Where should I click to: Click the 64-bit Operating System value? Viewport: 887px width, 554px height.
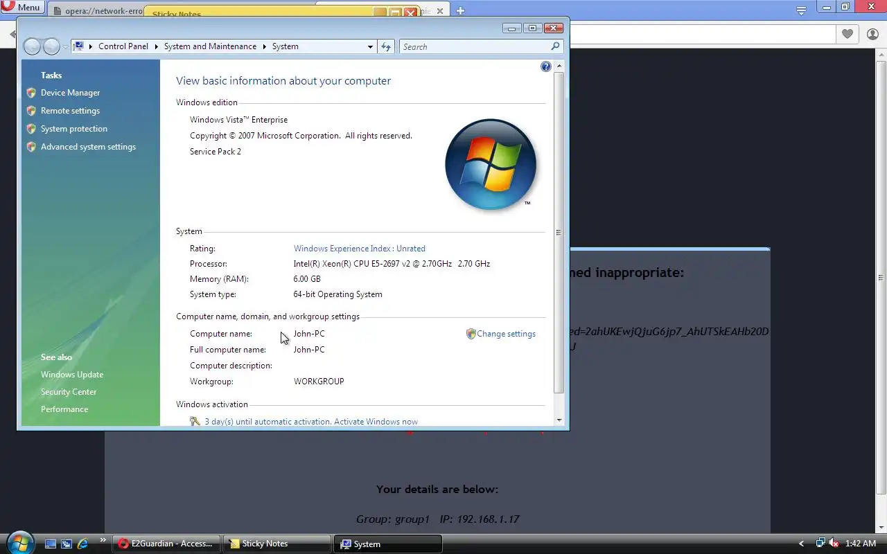pos(338,294)
